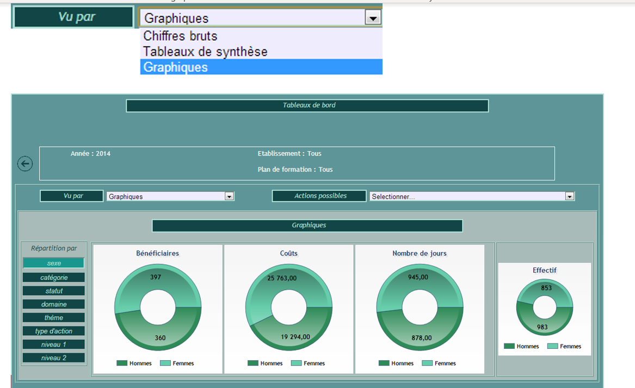This screenshot has width=635, height=388.
Task: Click the 'thème' breakdown button
Action: (54, 318)
